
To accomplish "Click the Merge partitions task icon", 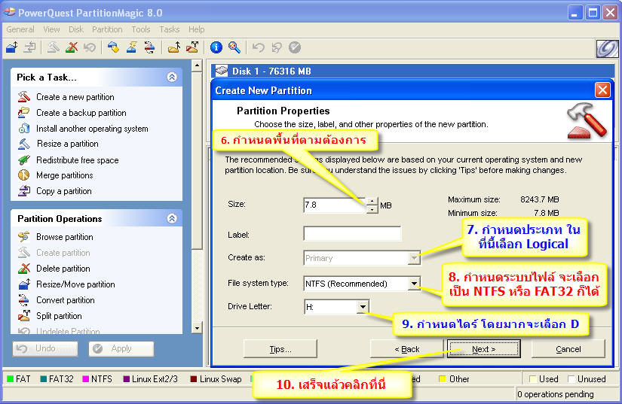I will coord(24,175).
